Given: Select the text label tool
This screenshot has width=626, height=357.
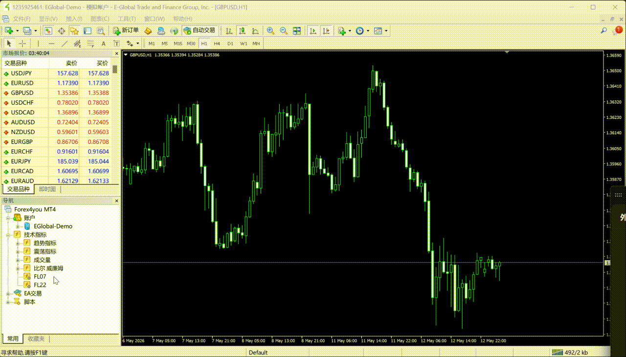Looking at the screenshot, I should pyautogui.click(x=116, y=43).
